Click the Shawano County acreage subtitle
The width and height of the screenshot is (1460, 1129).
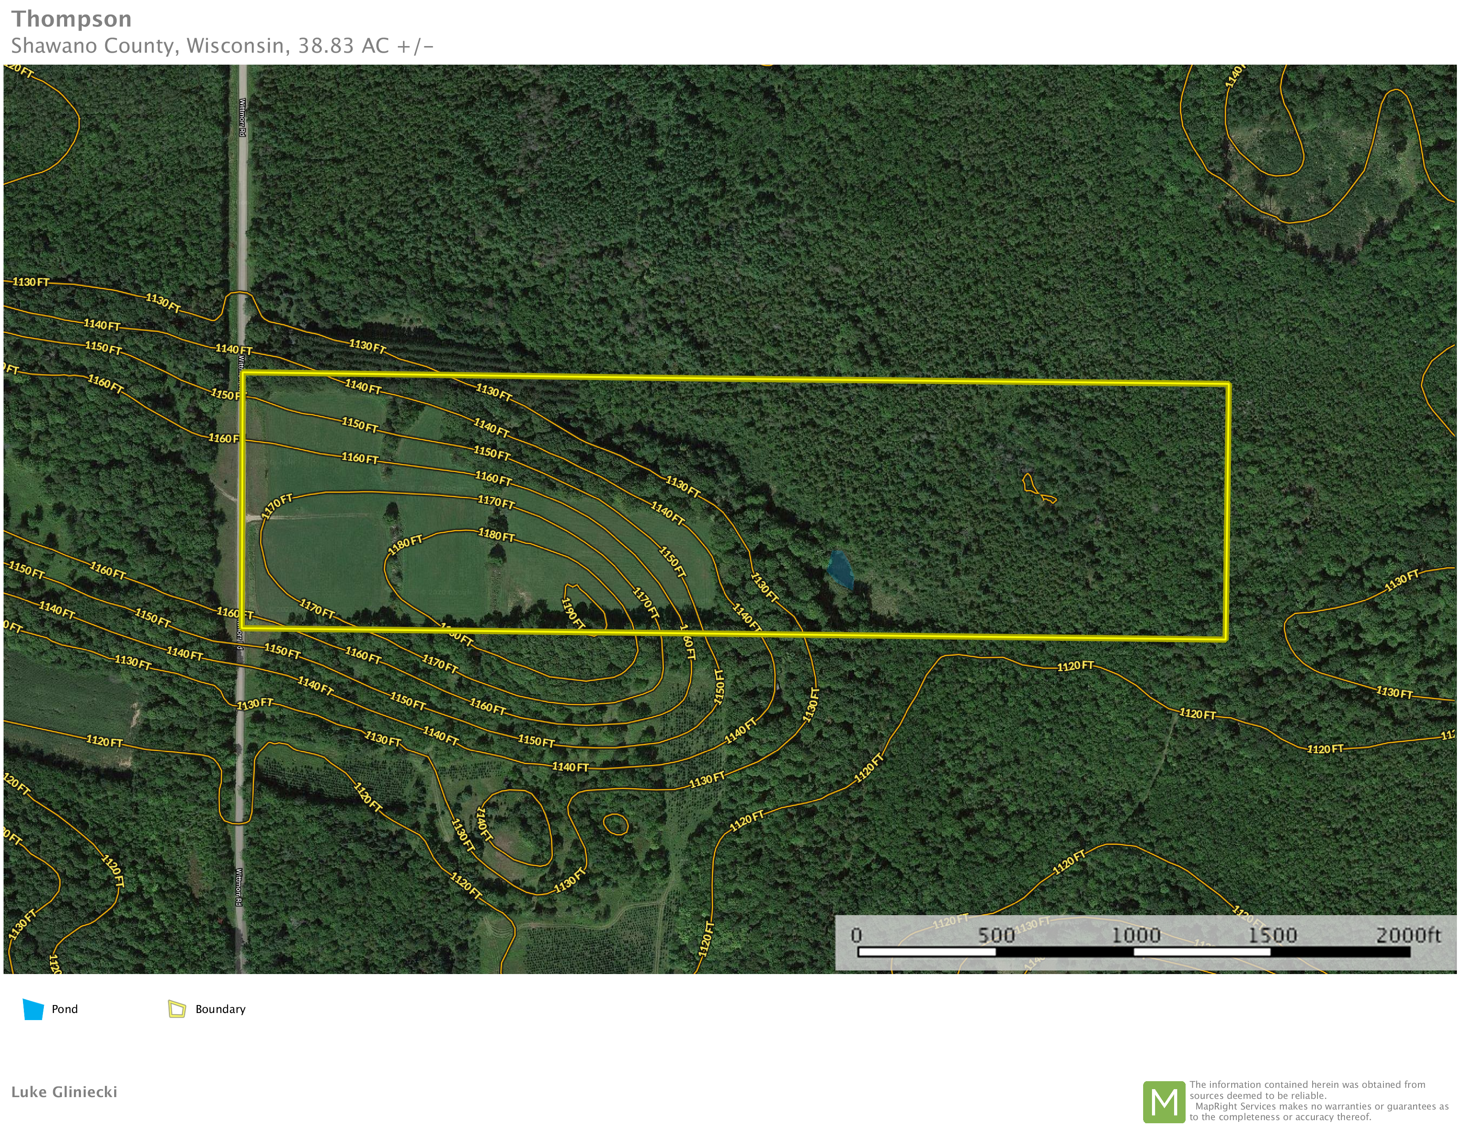223,46
